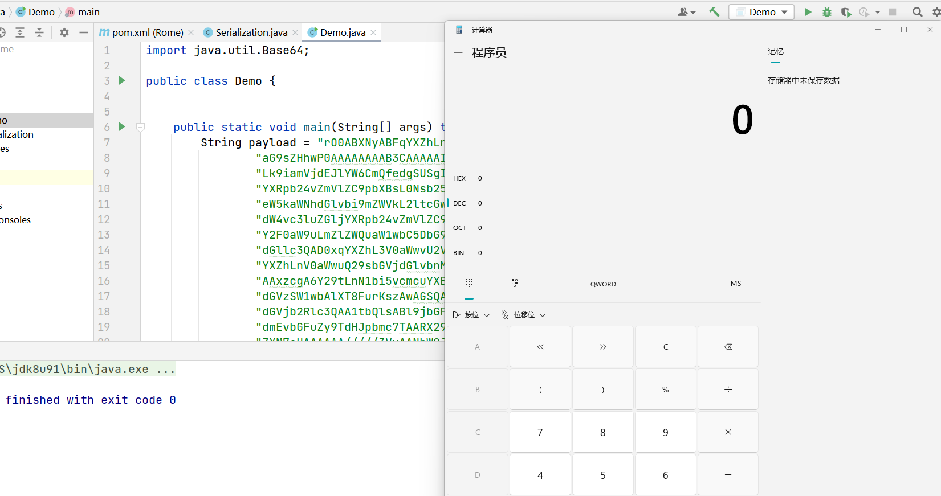Viewport: 941px width, 496px height.
Task: Store the value with the MS button
Action: pos(736,284)
